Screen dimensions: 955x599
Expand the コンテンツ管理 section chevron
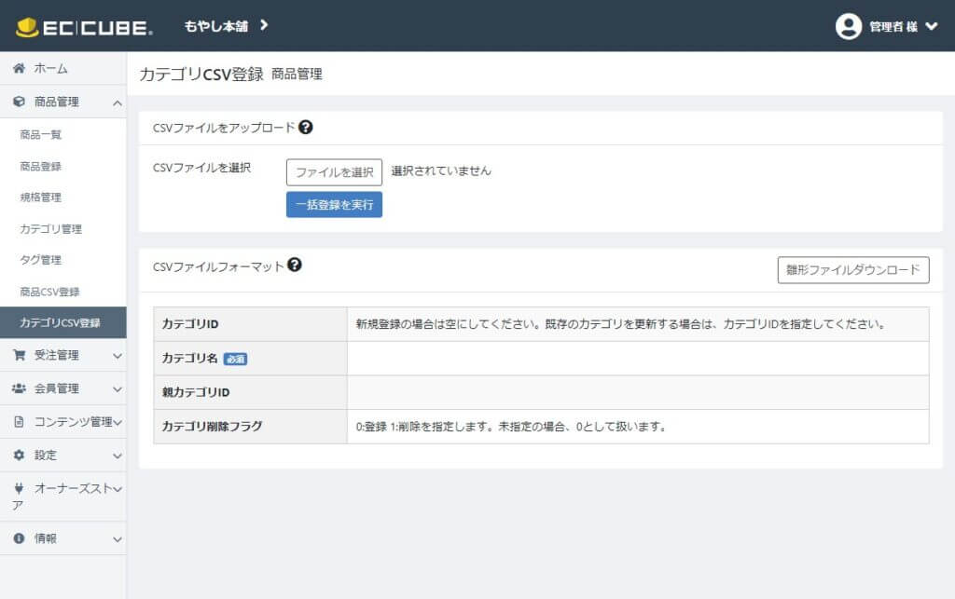tap(117, 422)
